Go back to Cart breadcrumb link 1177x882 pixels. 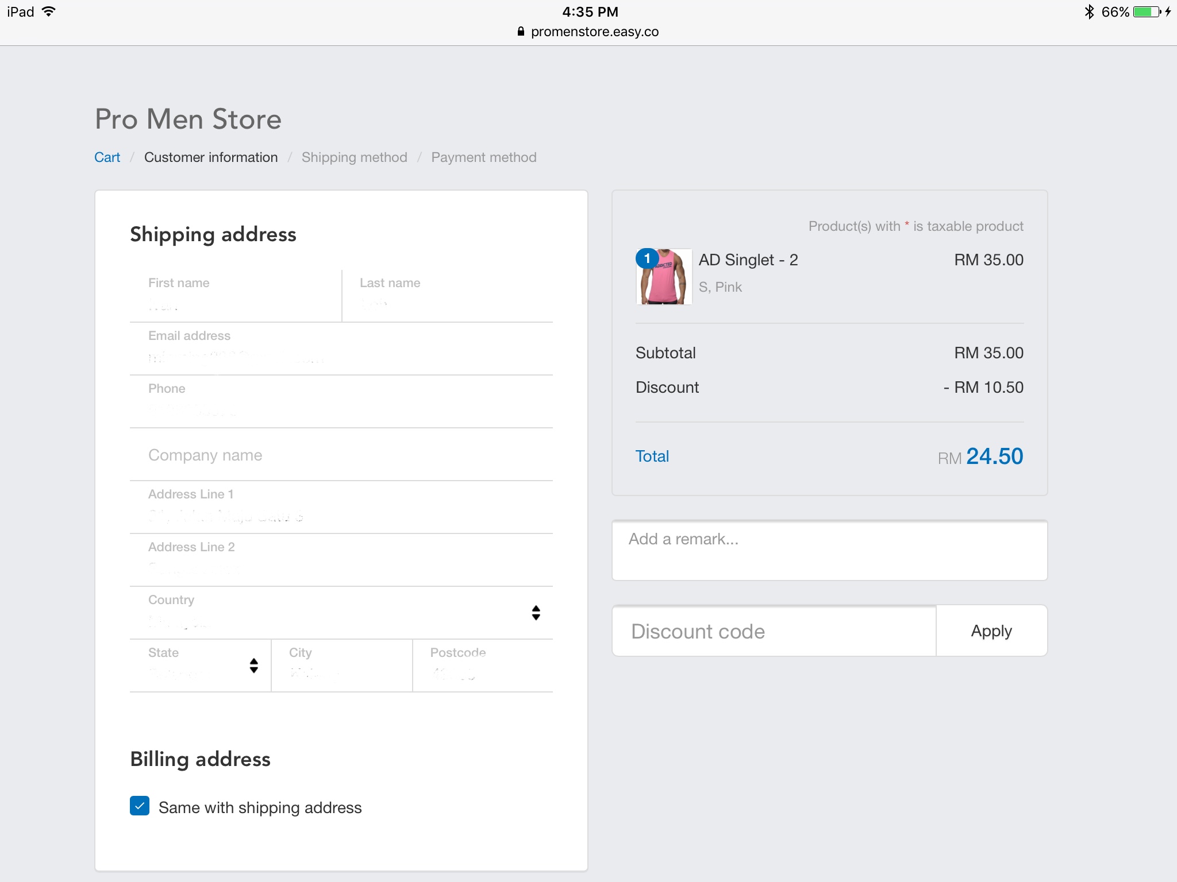pyautogui.click(x=107, y=157)
